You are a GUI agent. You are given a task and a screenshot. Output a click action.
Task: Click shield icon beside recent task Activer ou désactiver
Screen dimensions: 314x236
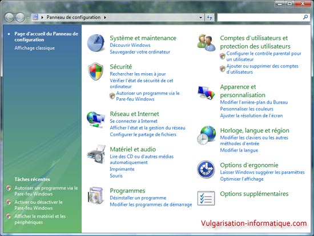pyautogui.click(x=9, y=202)
